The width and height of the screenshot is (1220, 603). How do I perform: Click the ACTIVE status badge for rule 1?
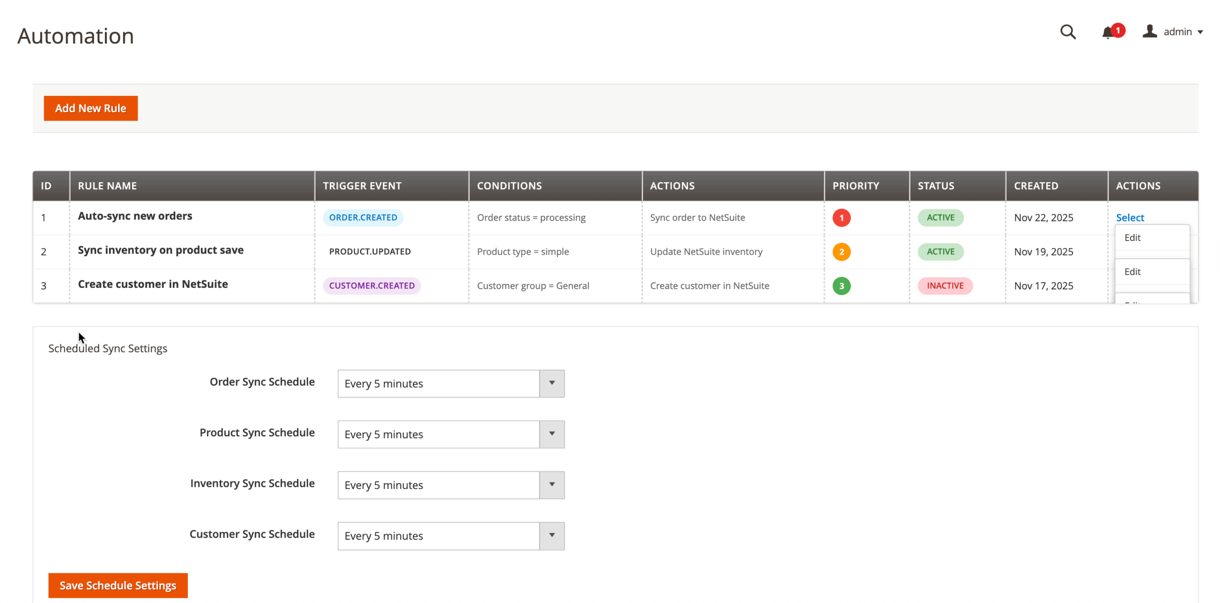coord(940,218)
